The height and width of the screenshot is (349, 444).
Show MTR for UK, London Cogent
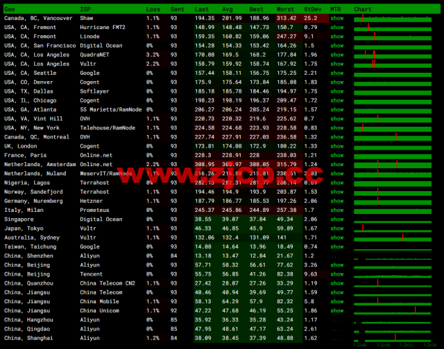point(337,146)
